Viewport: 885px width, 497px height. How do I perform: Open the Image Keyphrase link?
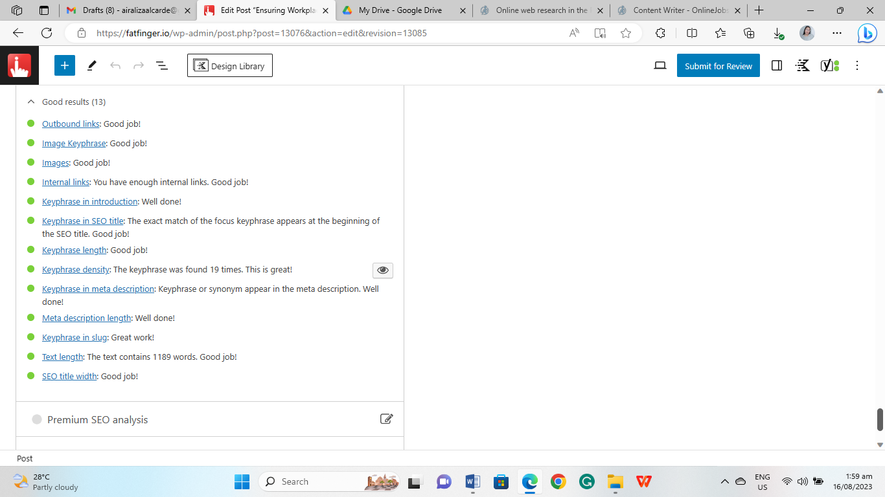[x=74, y=143]
